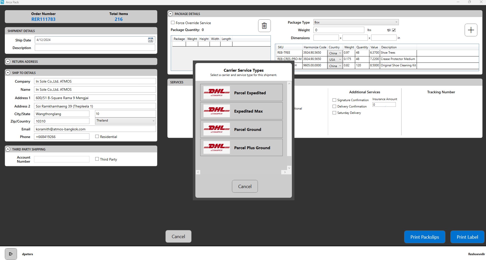Click the Shoe Trees description cell
This screenshot has width=486, height=260.
[x=398, y=53]
